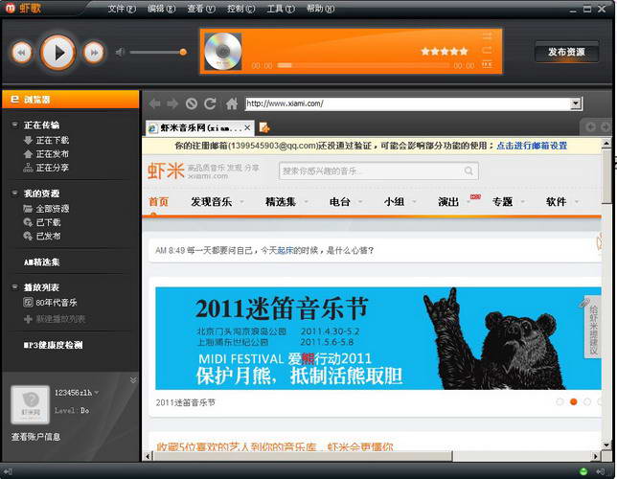
Task: Open the 80年代音乐 playlist
Action: tap(50, 303)
